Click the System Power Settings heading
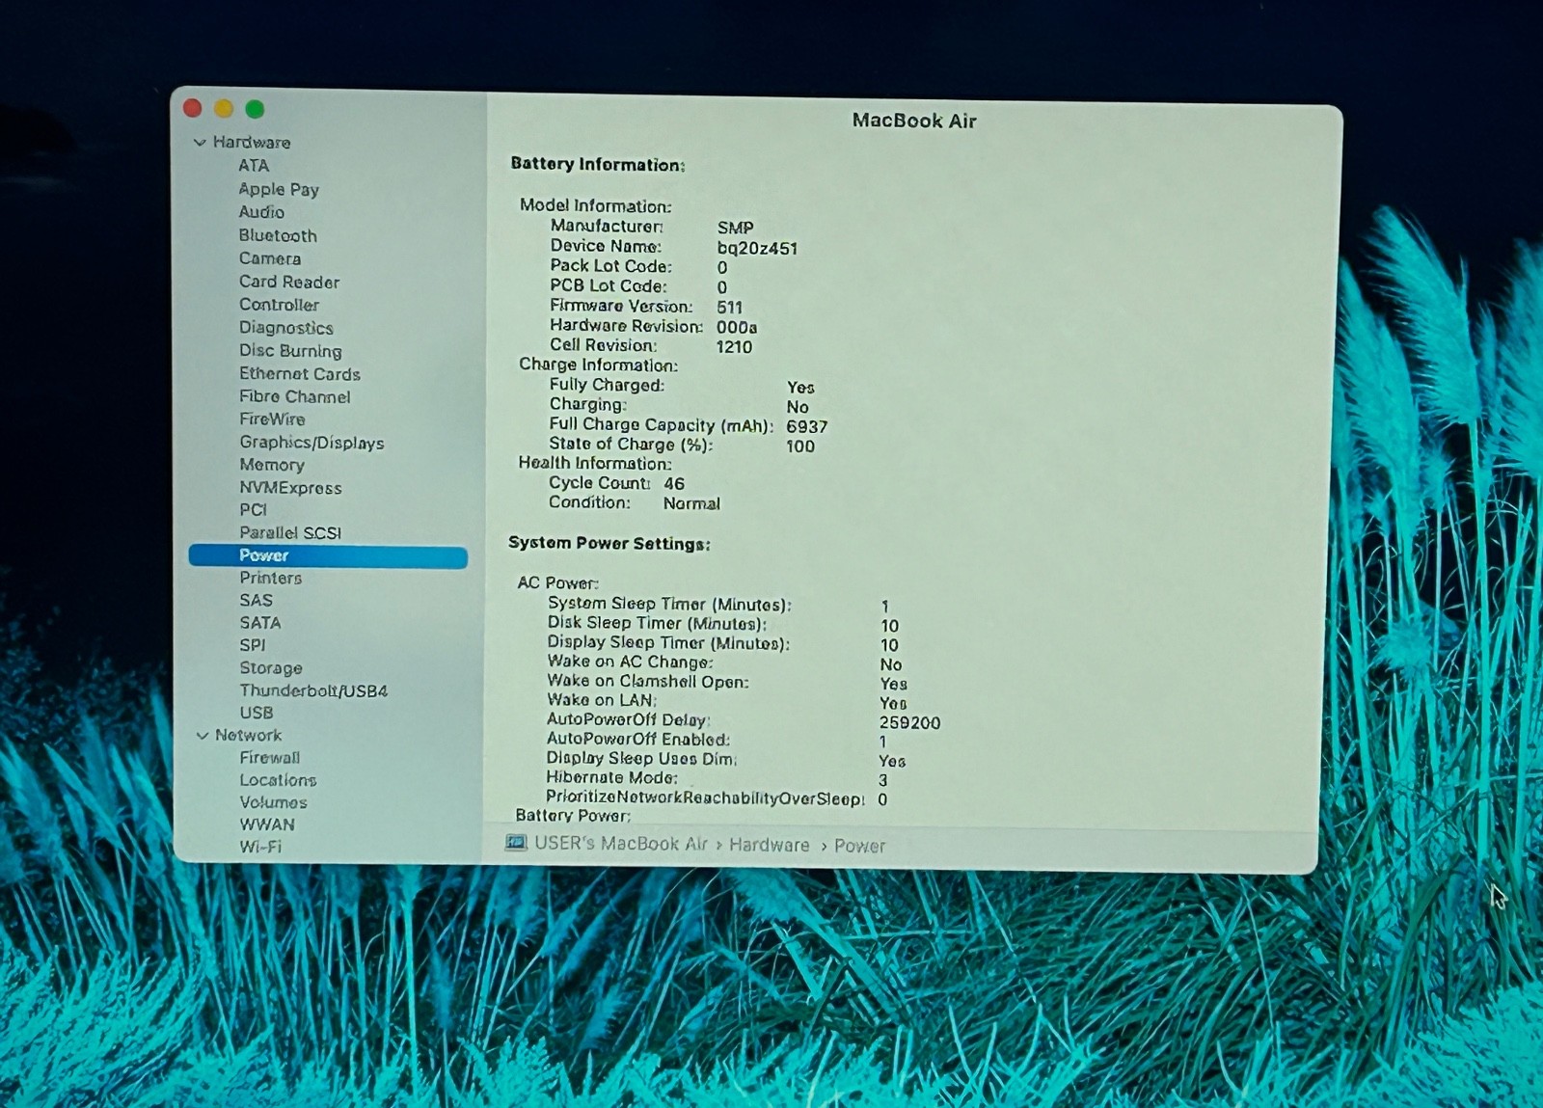The width and height of the screenshot is (1543, 1108). point(609,544)
